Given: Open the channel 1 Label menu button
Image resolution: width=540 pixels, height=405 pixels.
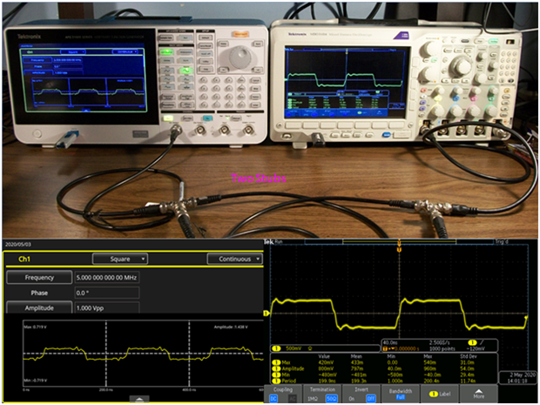Looking at the screenshot, I should [x=440, y=394].
